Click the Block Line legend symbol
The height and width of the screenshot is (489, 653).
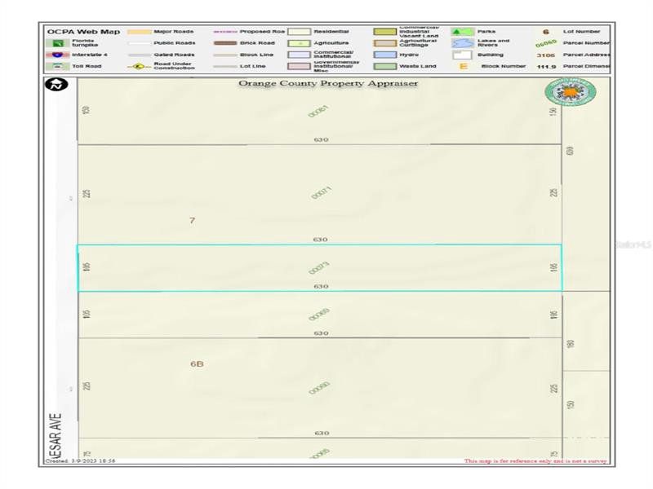coord(225,55)
